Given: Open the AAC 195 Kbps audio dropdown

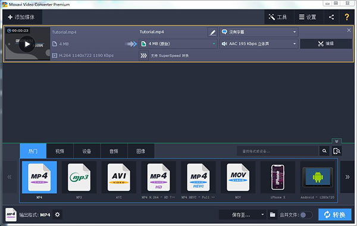Looking at the screenshot, I should pos(259,43).
